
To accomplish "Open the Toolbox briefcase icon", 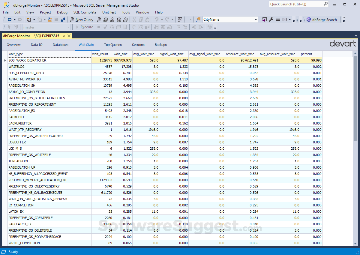I will tap(278, 19).
